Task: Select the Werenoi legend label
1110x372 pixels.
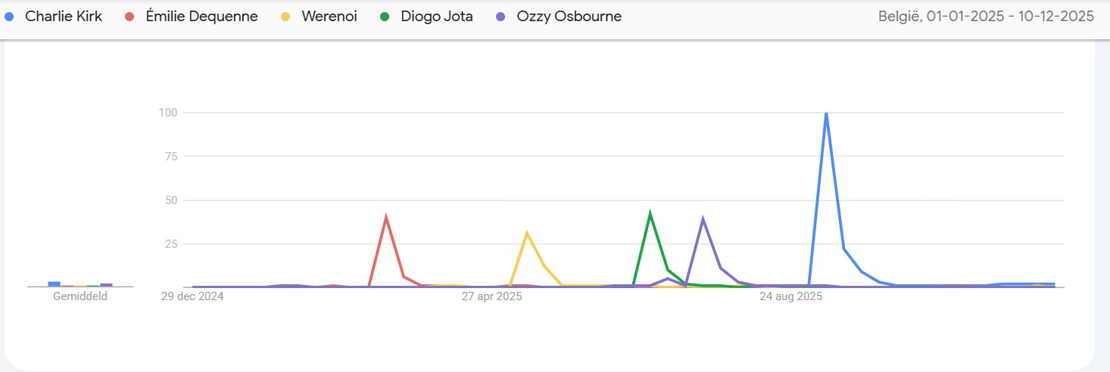Action: [328, 17]
